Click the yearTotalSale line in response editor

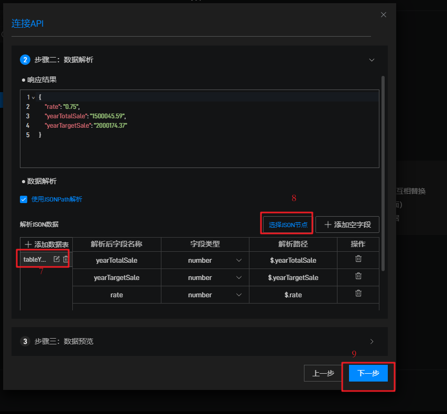[x=85, y=116]
